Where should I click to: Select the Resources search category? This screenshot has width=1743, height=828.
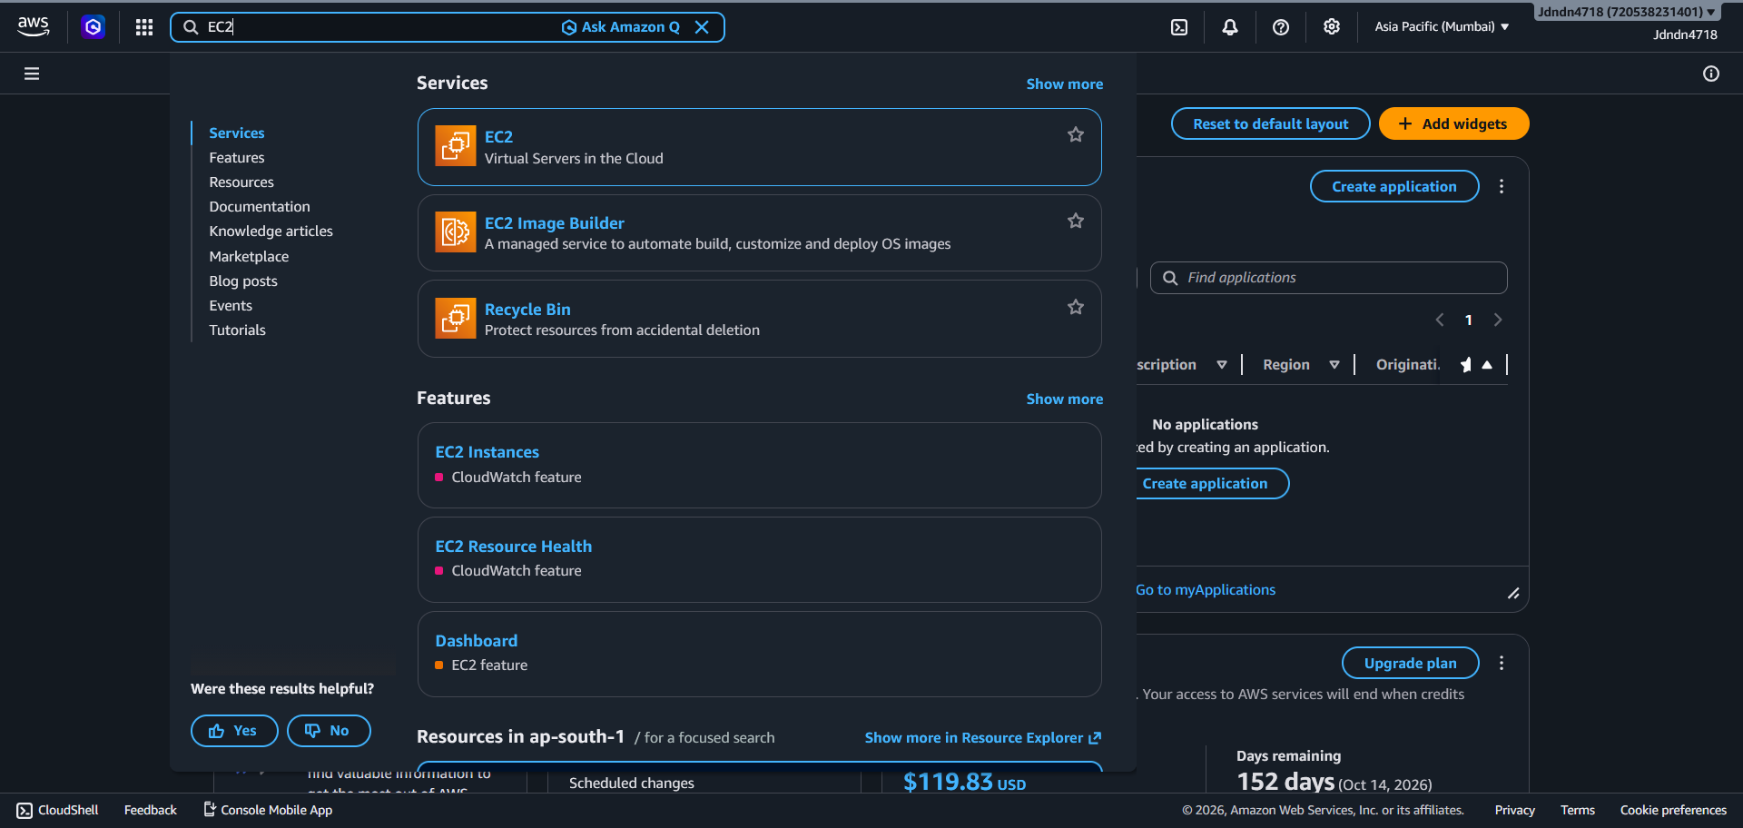(241, 182)
